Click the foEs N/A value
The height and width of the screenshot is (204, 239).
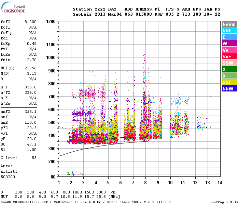point(33,54)
